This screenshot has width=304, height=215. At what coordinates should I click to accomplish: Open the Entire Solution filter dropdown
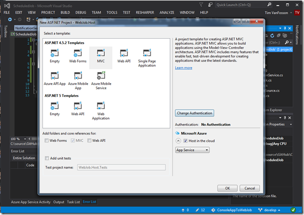click(24, 158)
